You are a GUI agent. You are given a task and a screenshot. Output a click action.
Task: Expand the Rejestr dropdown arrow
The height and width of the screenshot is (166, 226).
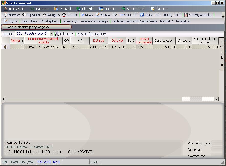(52, 34)
